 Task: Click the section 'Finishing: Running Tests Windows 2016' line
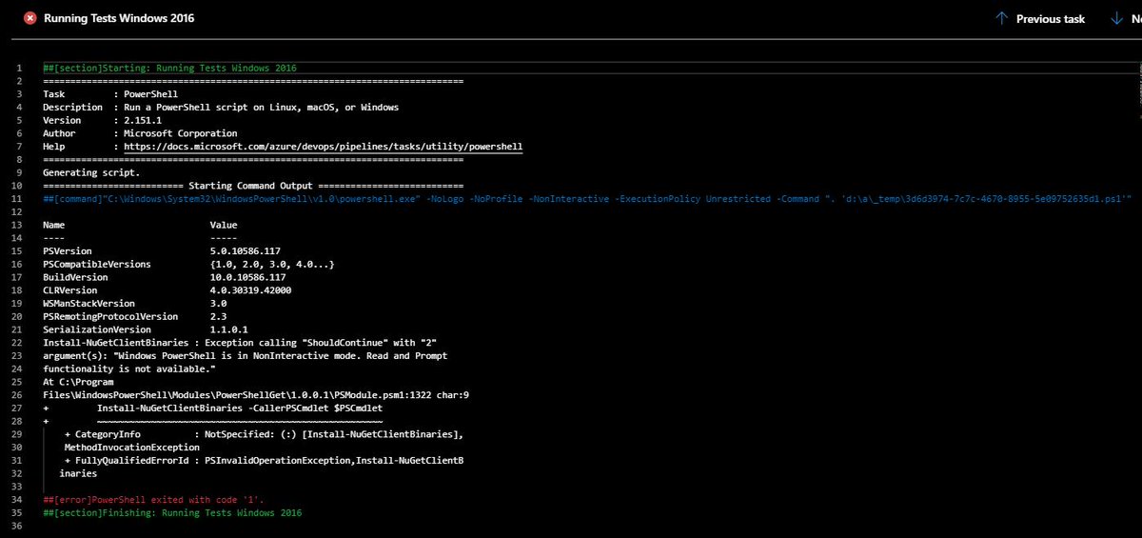coord(172,512)
